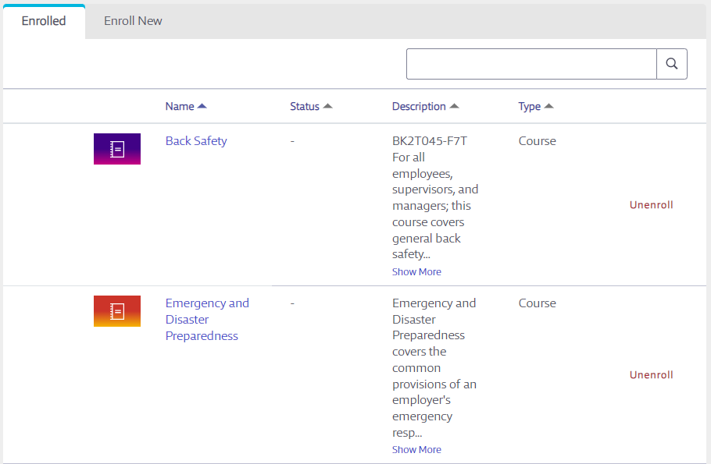Unenroll from the Back Safety course
The height and width of the screenshot is (464, 711).
tap(651, 204)
